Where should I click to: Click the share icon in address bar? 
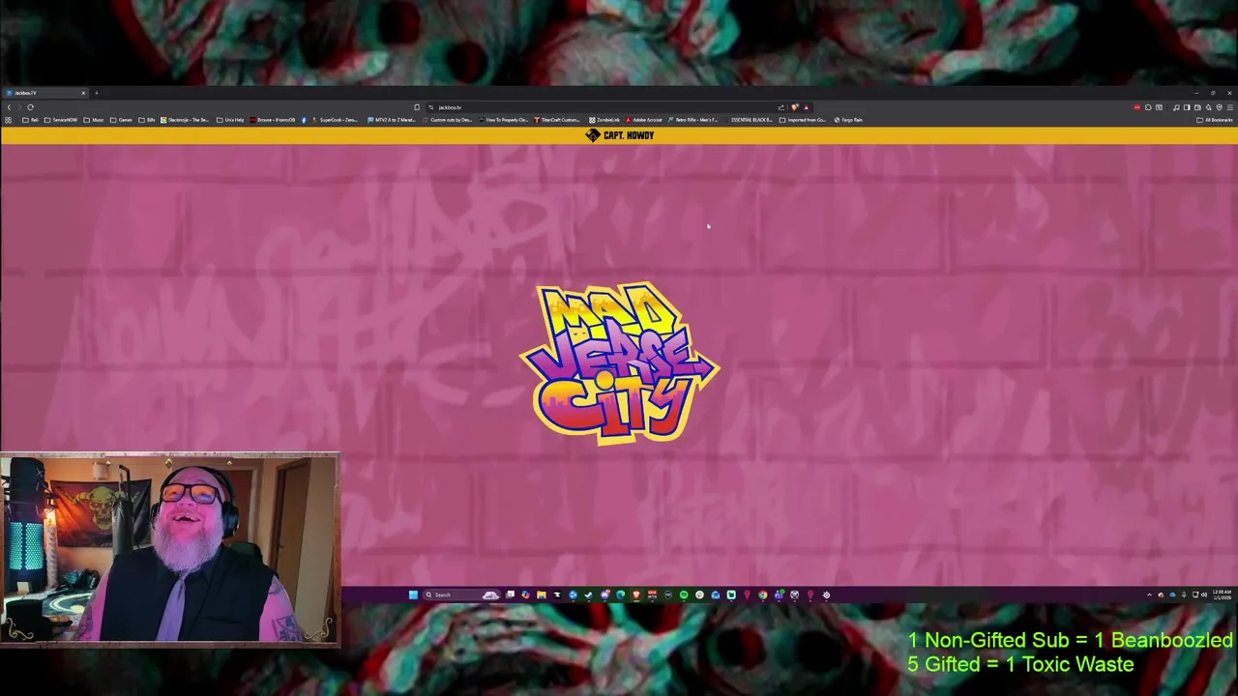click(781, 107)
